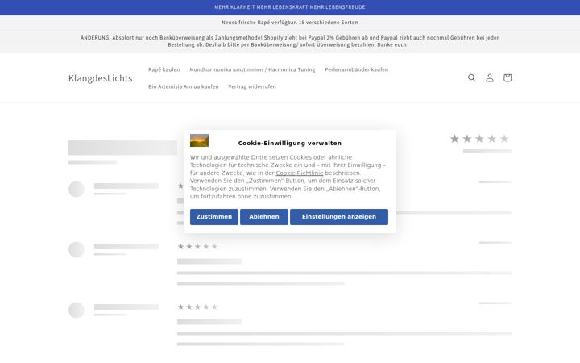Open the shopping cart icon
Screen dimensions: 580x363
pos(507,77)
